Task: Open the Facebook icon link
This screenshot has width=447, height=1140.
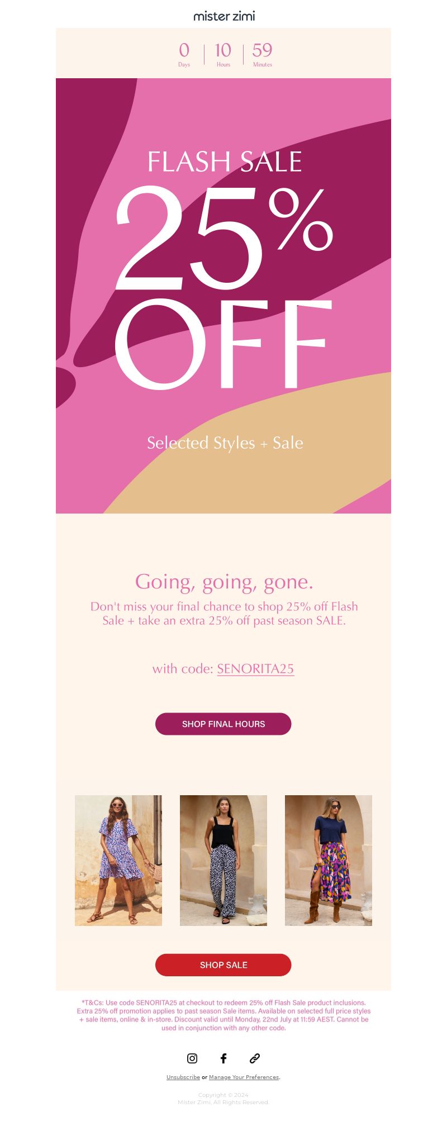Action: click(223, 1058)
